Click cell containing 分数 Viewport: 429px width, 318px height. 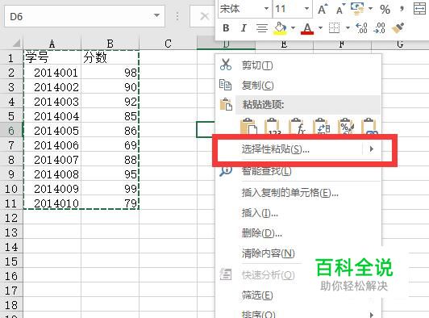click(x=110, y=58)
